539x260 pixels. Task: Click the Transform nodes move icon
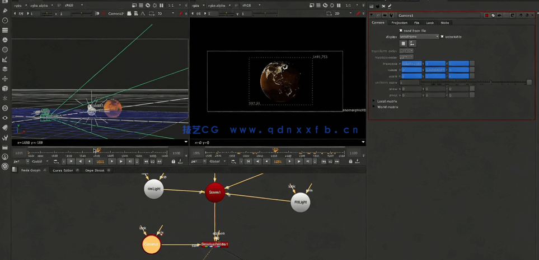click(5, 79)
